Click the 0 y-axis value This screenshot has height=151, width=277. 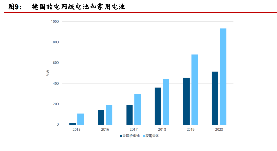click(x=57, y=125)
